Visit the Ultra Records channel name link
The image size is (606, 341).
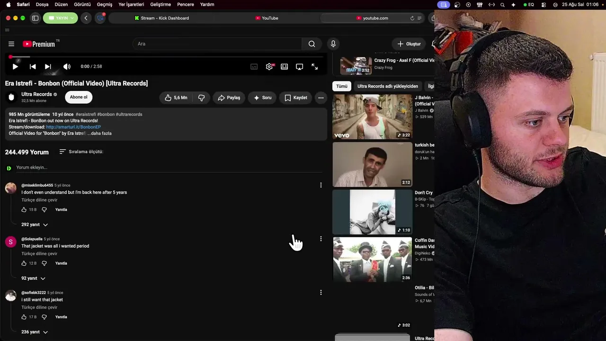coord(36,94)
